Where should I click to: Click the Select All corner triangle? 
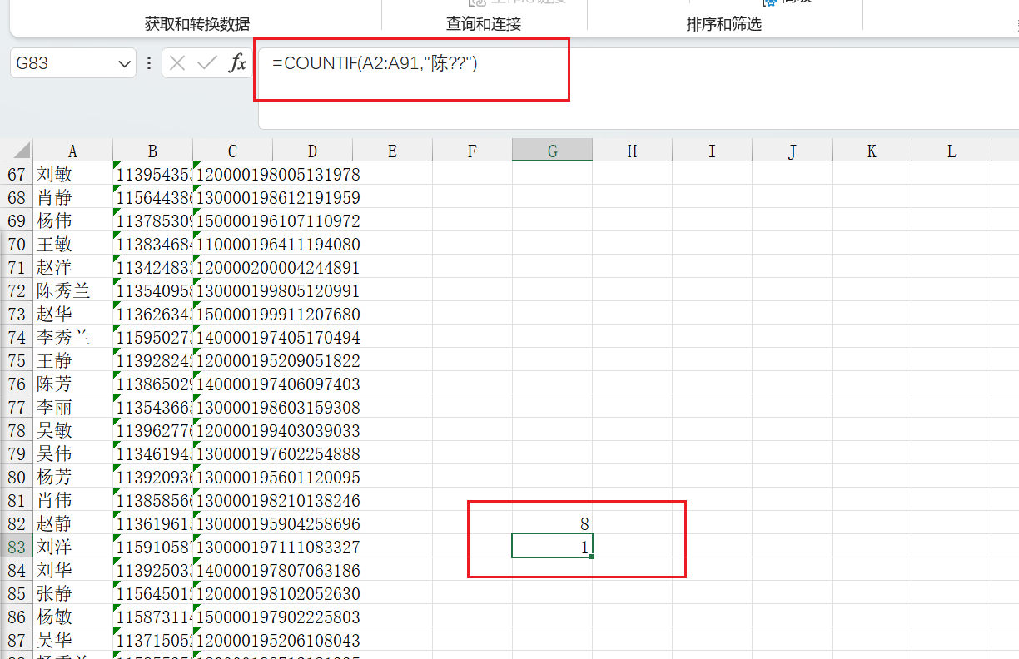coord(21,151)
